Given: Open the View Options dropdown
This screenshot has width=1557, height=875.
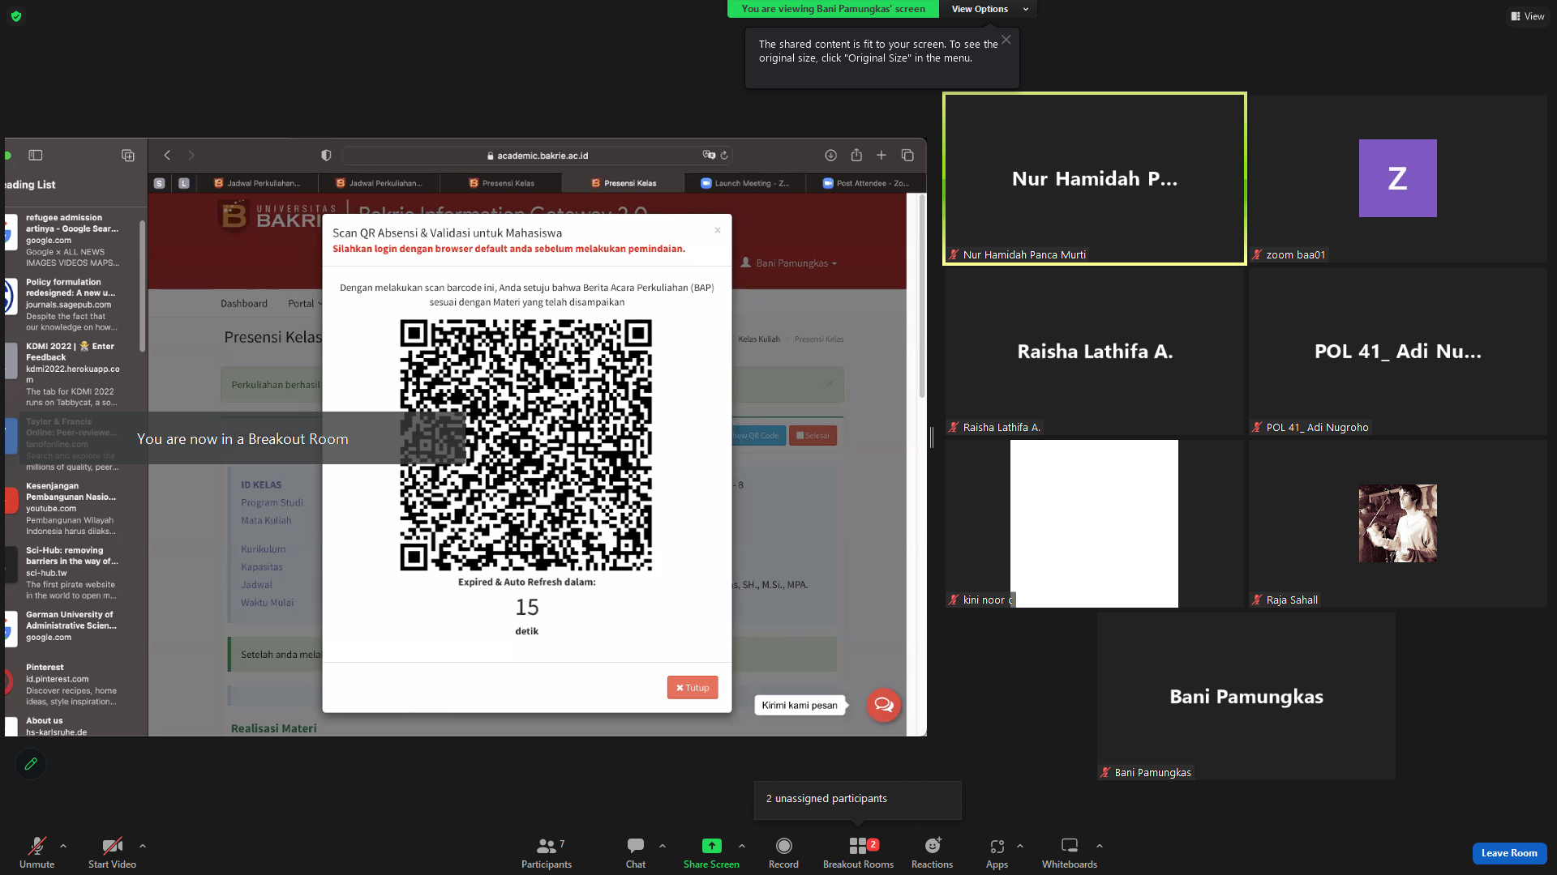Looking at the screenshot, I should coord(989,9).
